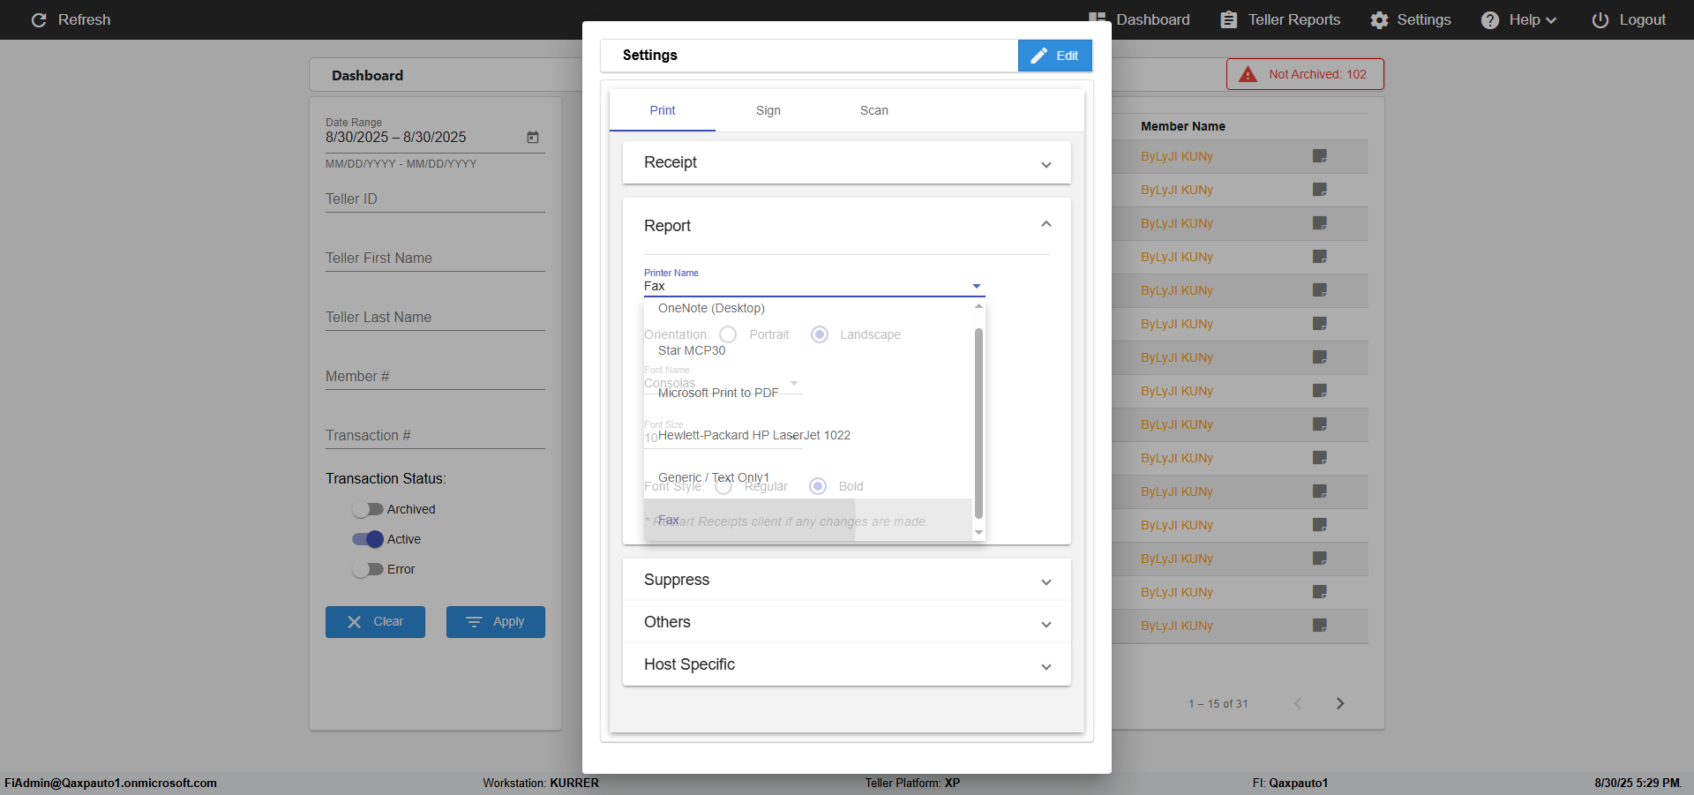
Task: Click the Printer Name dropdown arrow
Action: click(977, 286)
